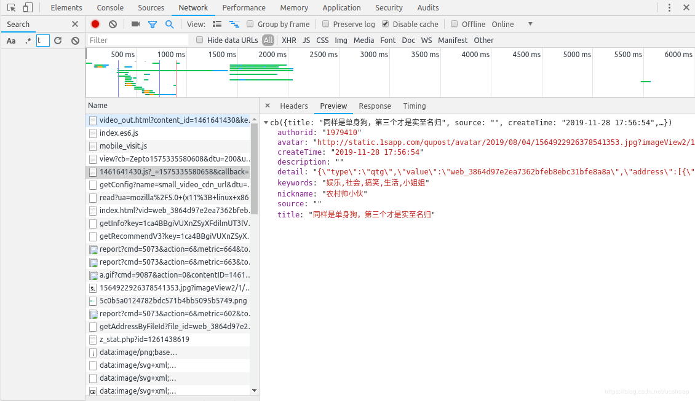Viewport: 695px width, 401px height.
Task: Go to the Application tab
Action: point(342,7)
